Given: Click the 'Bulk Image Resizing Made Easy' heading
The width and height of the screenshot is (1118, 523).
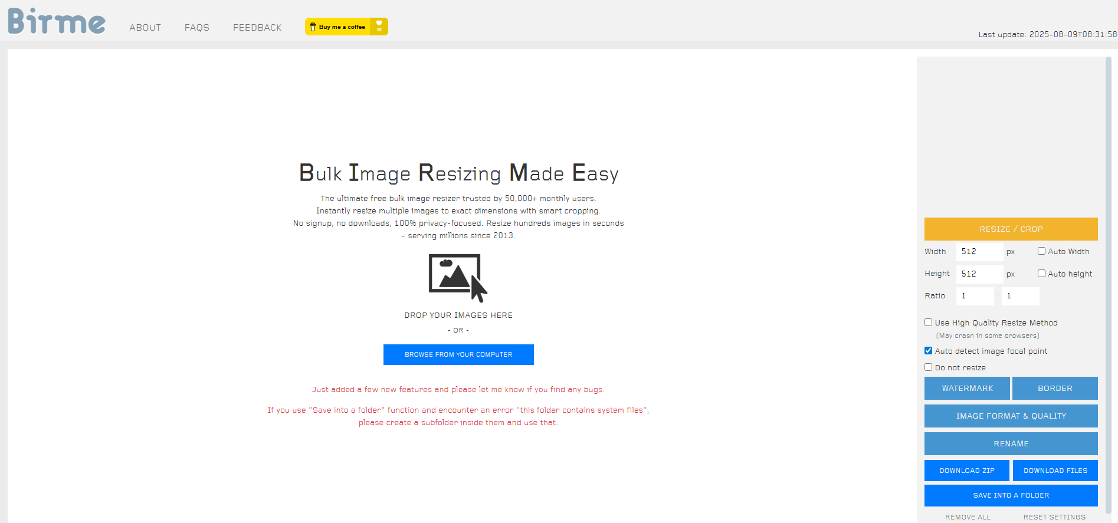Looking at the screenshot, I should [458, 173].
